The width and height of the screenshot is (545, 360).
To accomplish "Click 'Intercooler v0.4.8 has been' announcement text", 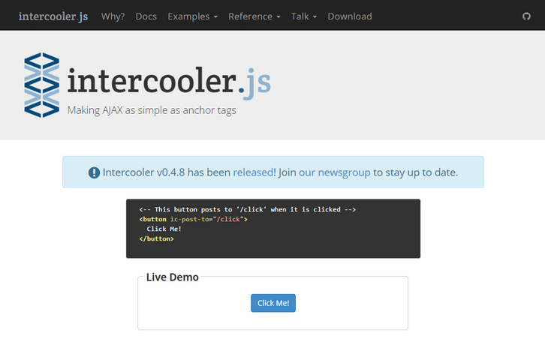I will 167,172.
